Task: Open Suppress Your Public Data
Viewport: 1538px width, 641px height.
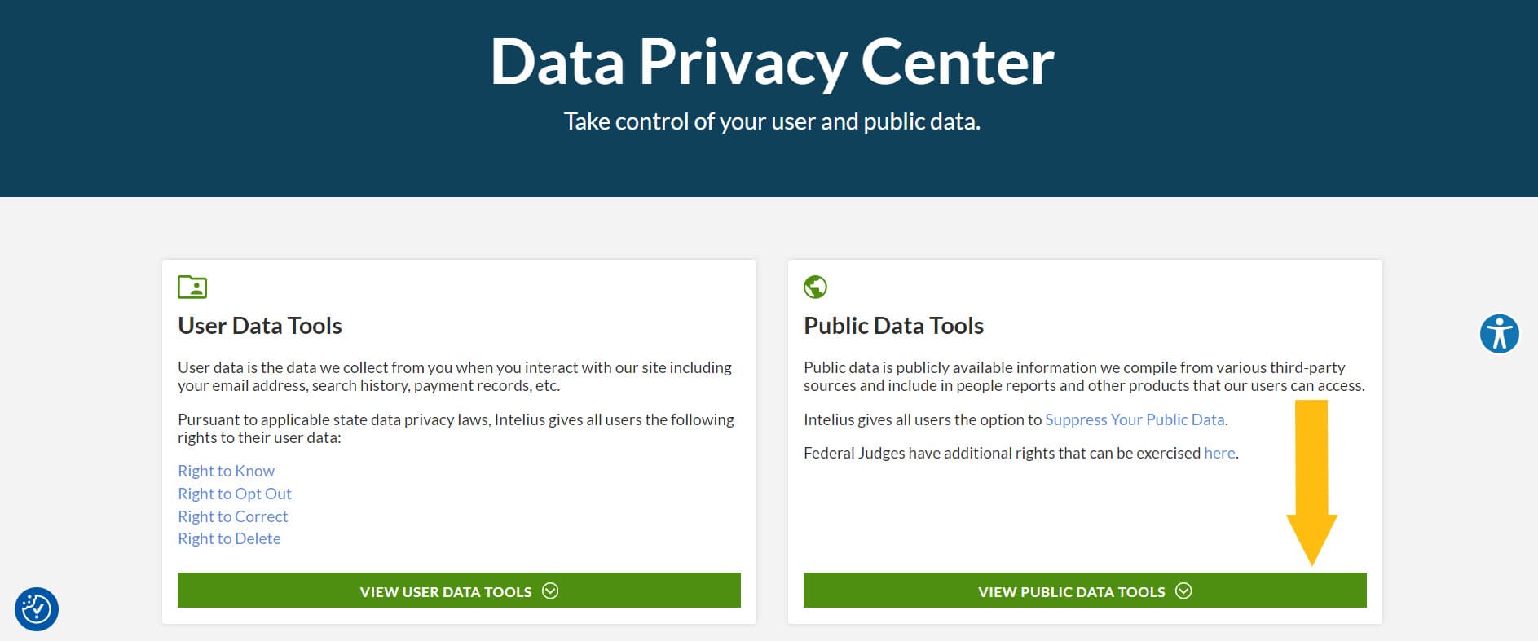Action: coord(1135,419)
